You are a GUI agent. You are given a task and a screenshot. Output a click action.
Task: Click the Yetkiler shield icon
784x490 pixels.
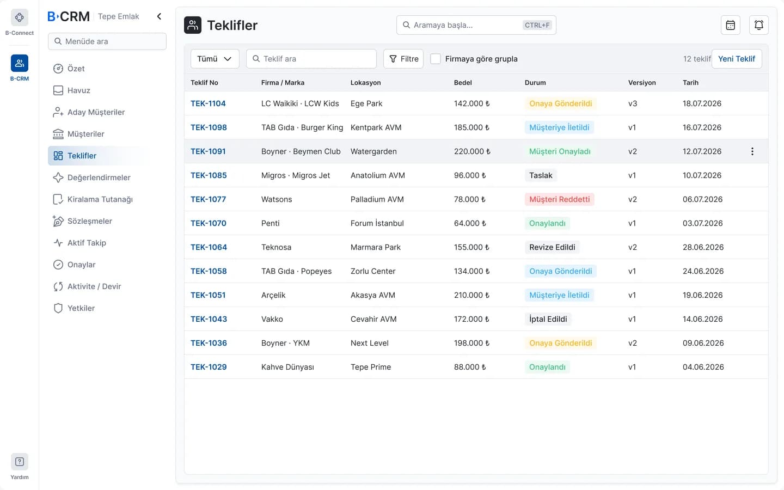click(58, 308)
